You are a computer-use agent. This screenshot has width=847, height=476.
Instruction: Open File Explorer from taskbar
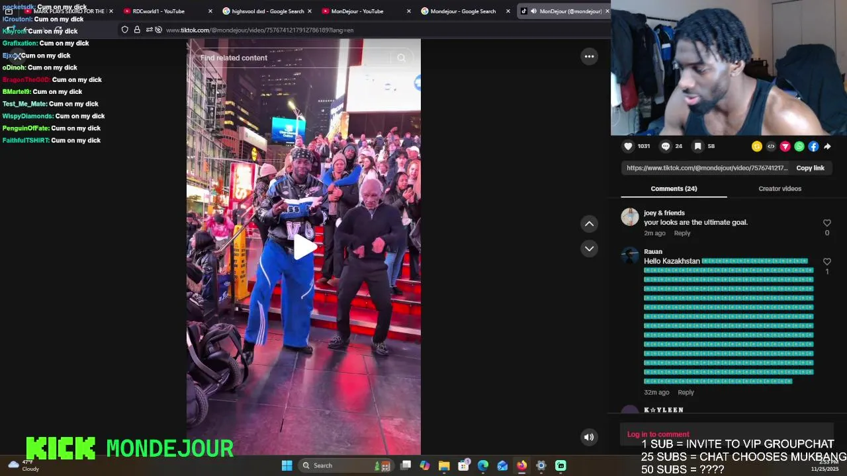point(444,465)
